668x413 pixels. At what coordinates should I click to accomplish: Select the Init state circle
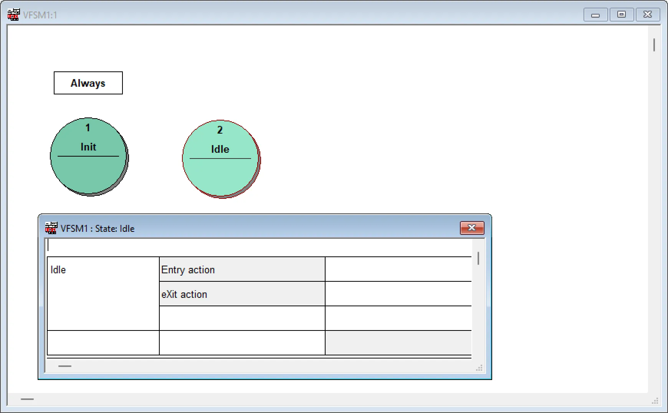(x=88, y=157)
